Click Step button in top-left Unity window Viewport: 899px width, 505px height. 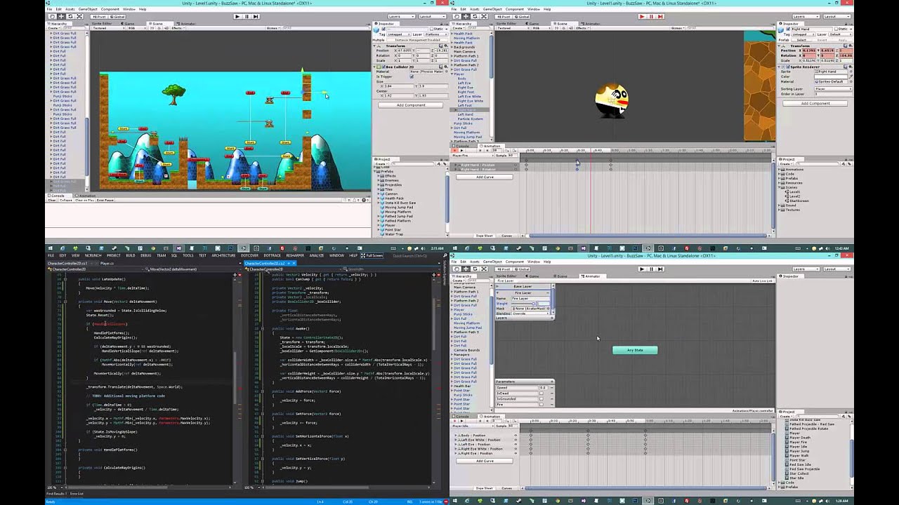(255, 16)
